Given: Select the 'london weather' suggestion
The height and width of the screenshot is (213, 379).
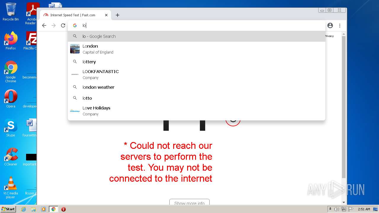Looking at the screenshot, I should [197, 87].
